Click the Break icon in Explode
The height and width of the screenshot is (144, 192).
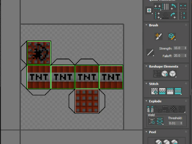(150, 109)
